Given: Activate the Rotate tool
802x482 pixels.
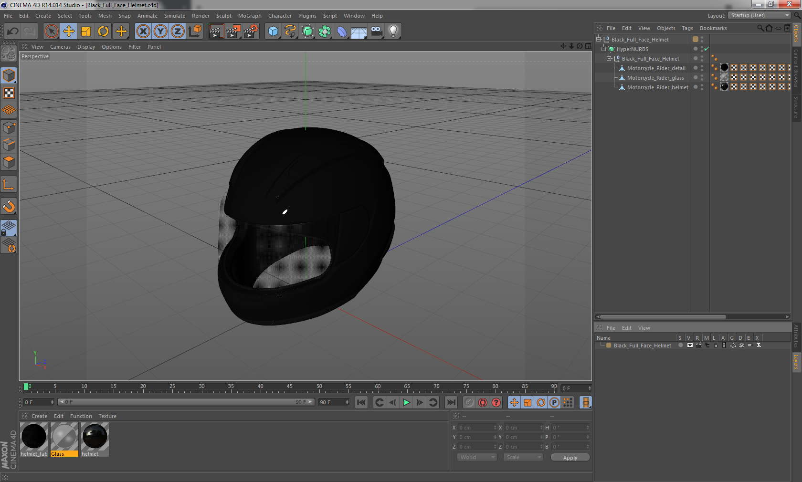Looking at the screenshot, I should (103, 31).
